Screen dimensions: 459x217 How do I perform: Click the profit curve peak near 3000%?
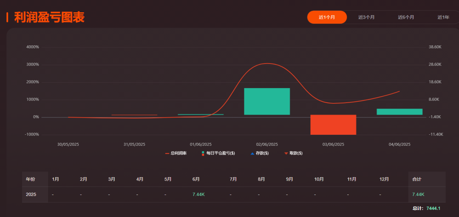267,64
